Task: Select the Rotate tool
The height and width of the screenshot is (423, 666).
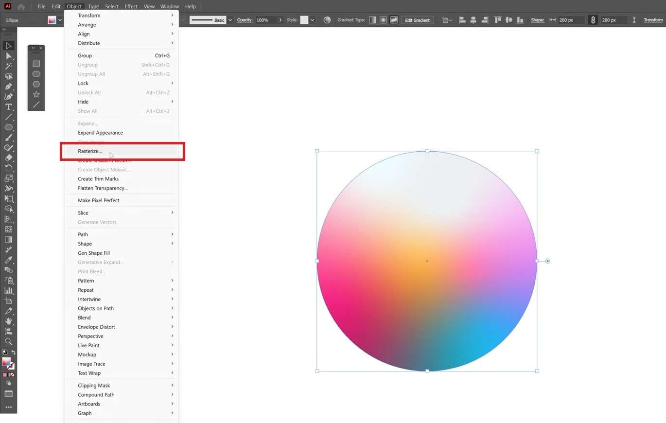Action: click(x=8, y=168)
